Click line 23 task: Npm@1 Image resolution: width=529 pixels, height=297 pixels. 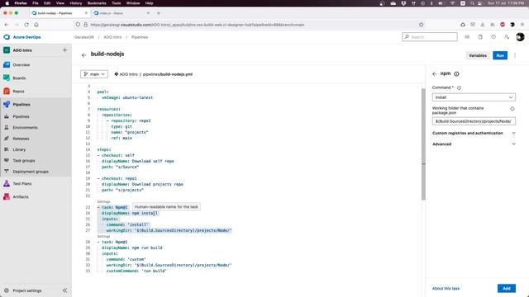click(x=115, y=207)
